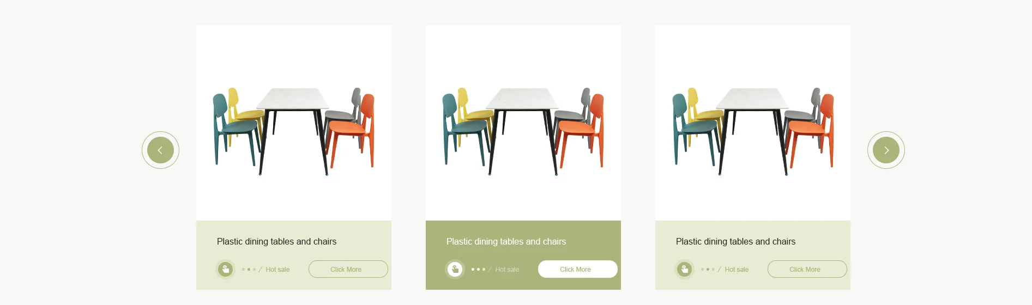The height and width of the screenshot is (305, 1032).
Task: Open the middle card's dining table image
Action: pos(523,131)
